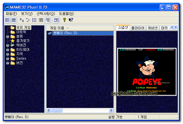Switch to details view
Viewport: 183px width, 124px height.
[41, 20]
